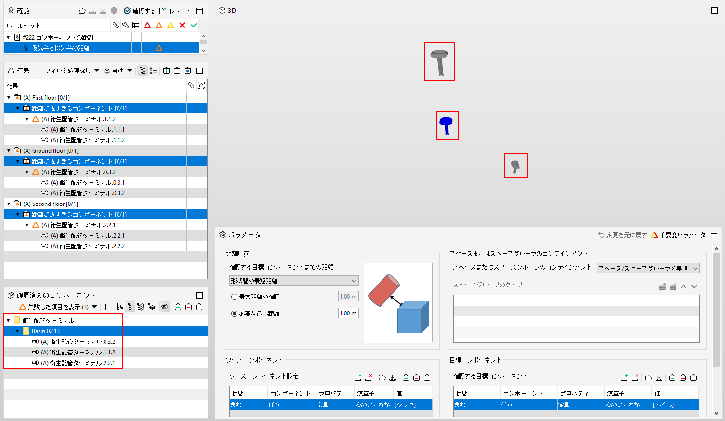The width and height of the screenshot is (725, 421).
Task: Maximize the 確認 panel window icon
Action: click(x=199, y=11)
